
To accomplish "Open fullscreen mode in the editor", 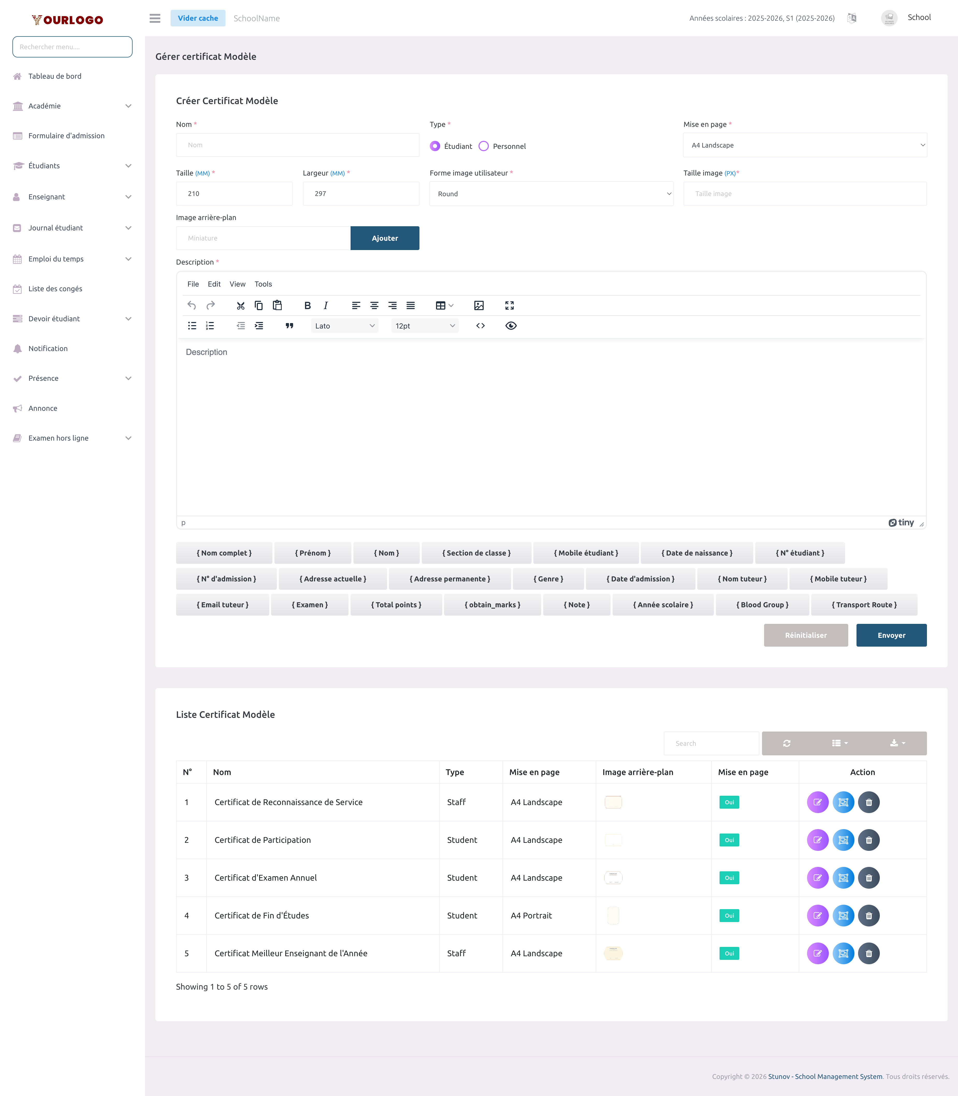I will tap(510, 305).
